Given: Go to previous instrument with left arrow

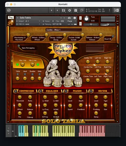Looking at the screenshot, I should [51, 10].
